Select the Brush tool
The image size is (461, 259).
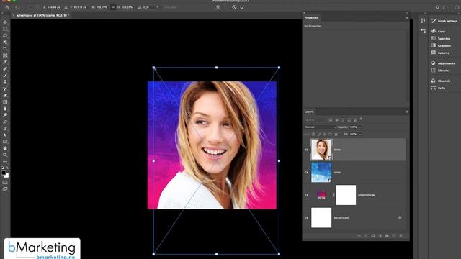coord(5,76)
